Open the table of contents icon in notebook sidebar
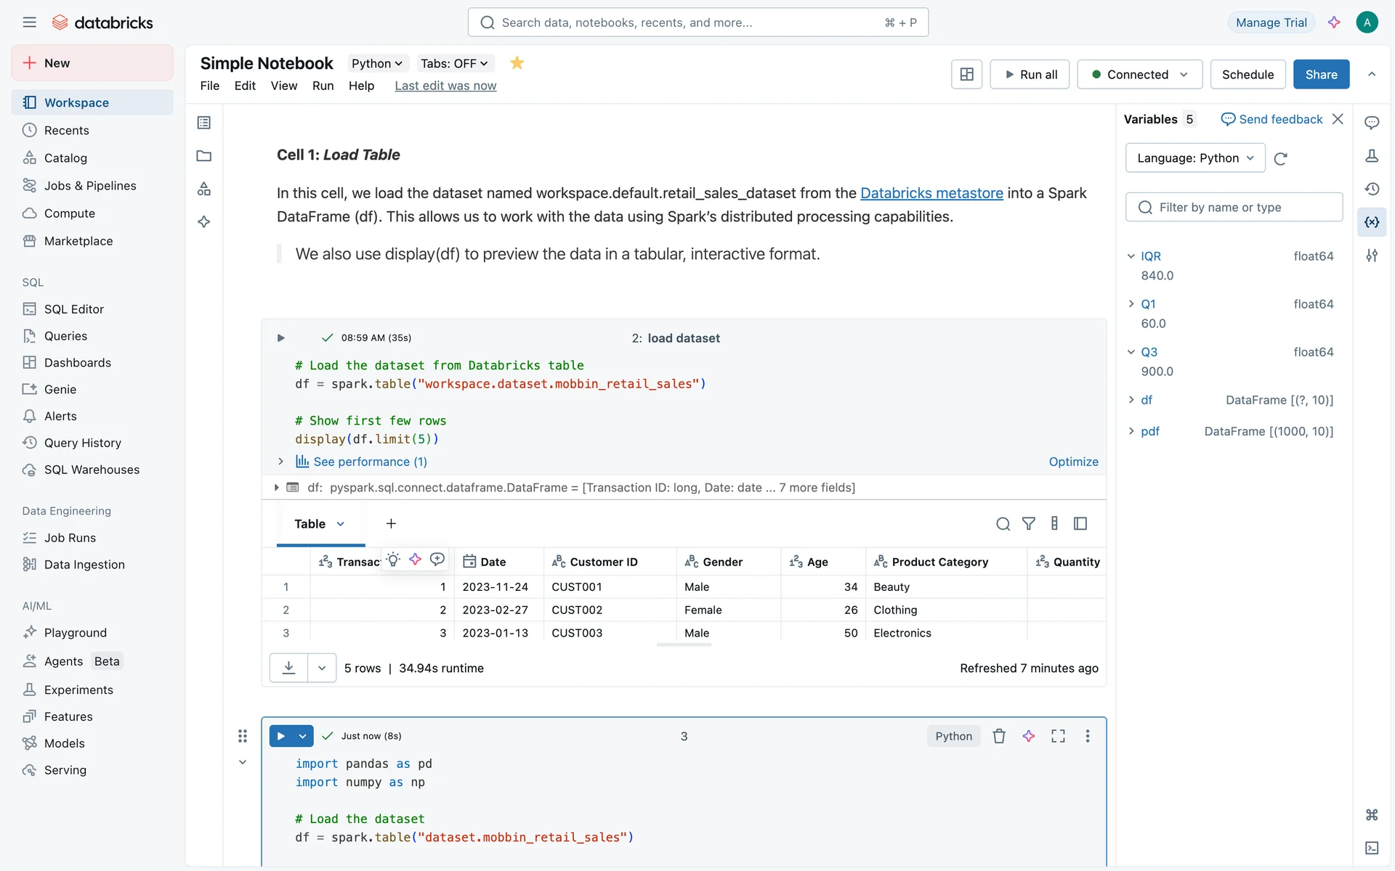The height and width of the screenshot is (871, 1395). point(204,123)
